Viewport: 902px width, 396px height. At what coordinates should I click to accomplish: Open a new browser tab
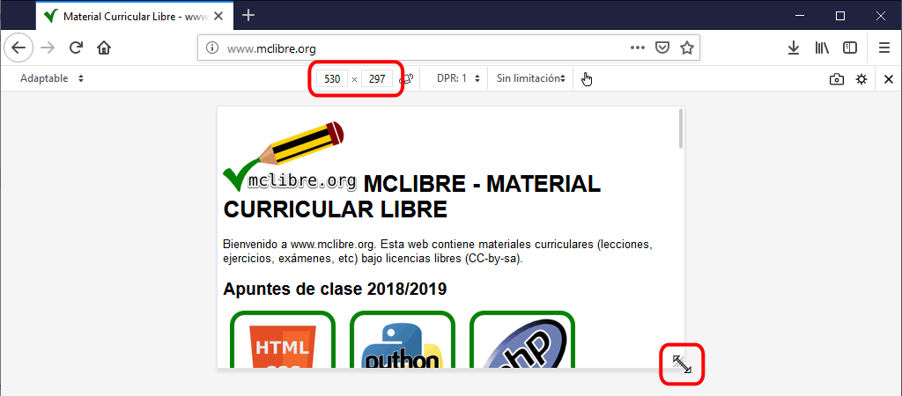(248, 16)
